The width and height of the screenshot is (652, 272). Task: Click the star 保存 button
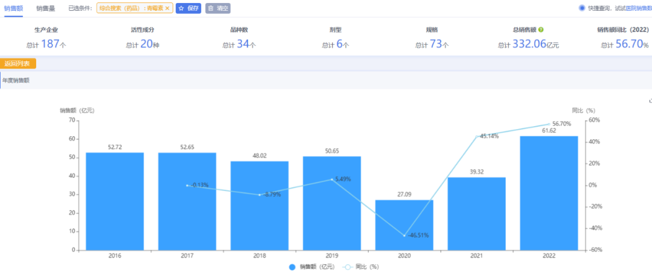tap(188, 8)
